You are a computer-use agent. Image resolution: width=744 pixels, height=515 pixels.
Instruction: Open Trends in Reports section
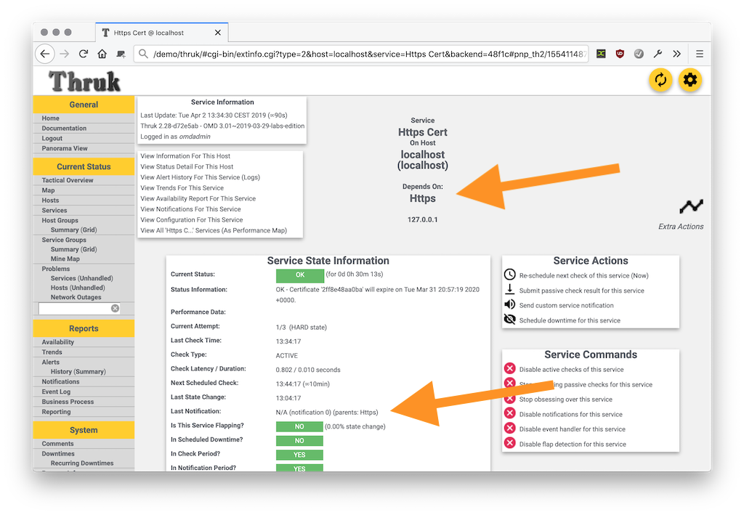(52, 352)
